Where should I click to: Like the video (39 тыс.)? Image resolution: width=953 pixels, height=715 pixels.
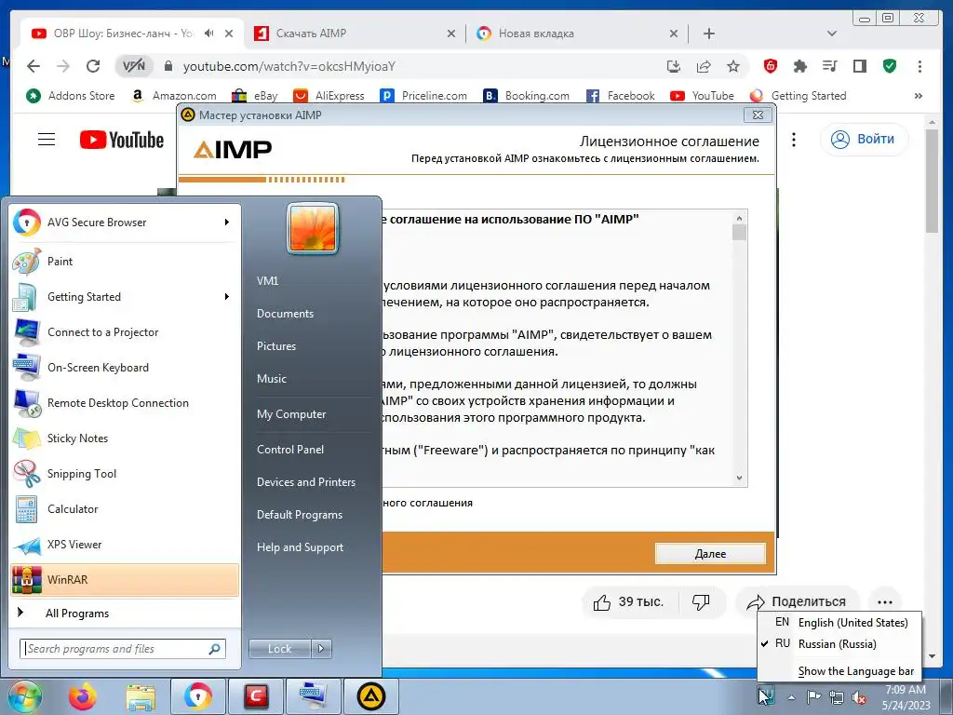pos(628,602)
